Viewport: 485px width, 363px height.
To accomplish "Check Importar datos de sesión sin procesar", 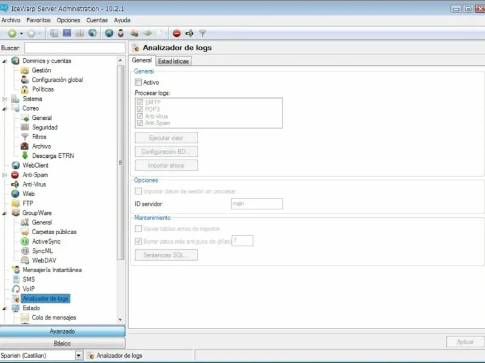I will pos(138,191).
